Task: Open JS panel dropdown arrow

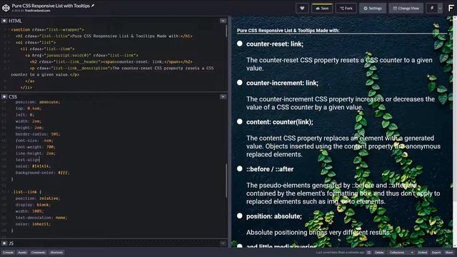Action: pos(223,243)
